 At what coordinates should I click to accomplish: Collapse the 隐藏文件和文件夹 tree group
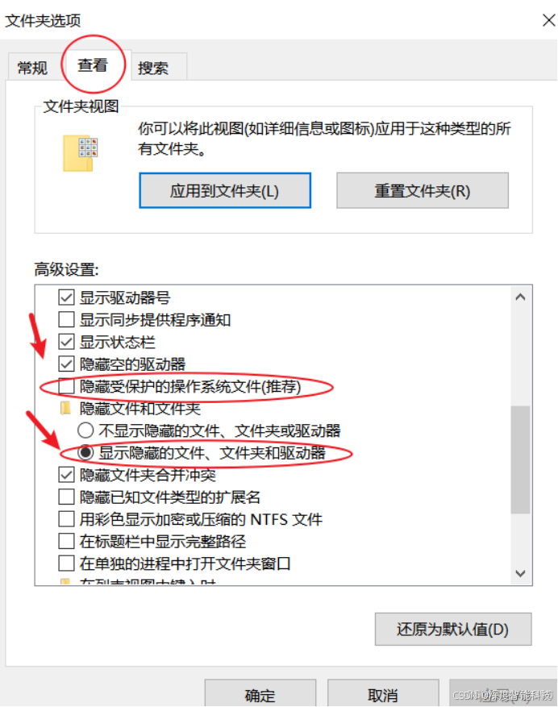coord(139,409)
